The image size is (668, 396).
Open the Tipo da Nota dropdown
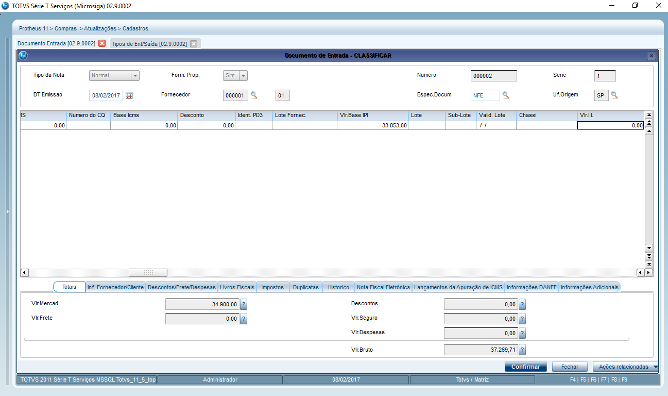click(135, 76)
